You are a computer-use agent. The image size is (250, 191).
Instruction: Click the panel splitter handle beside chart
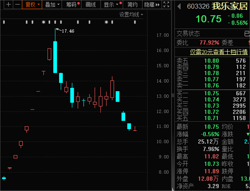click(x=173, y=95)
